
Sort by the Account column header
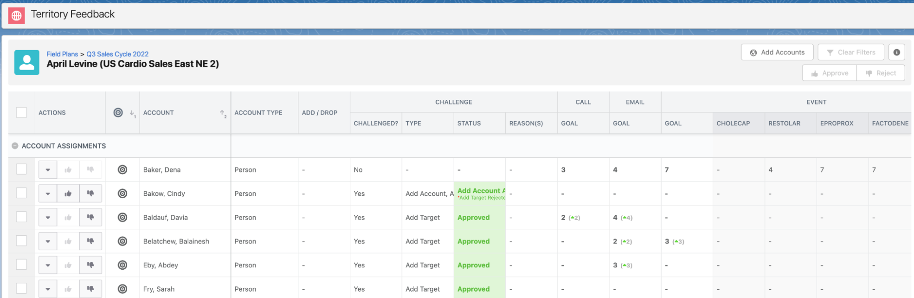(x=158, y=113)
